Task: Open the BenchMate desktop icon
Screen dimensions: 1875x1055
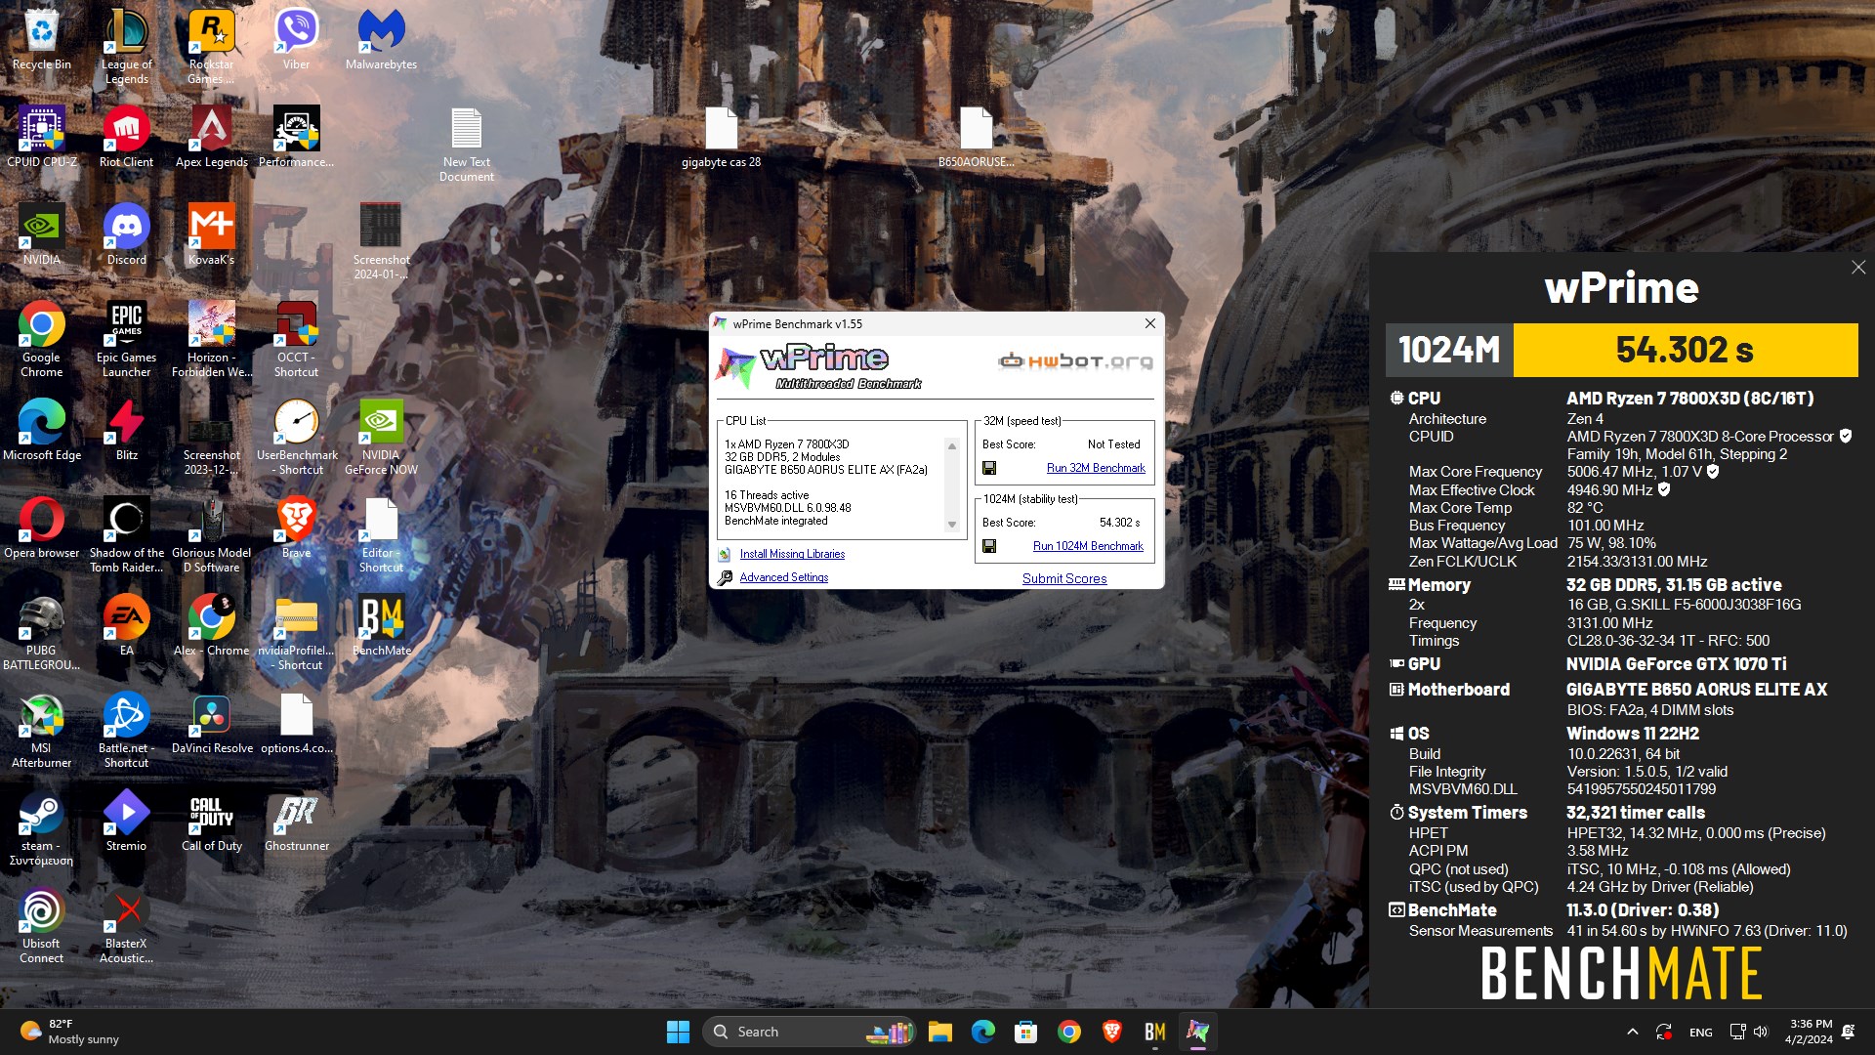Action: [x=381, y=626]
